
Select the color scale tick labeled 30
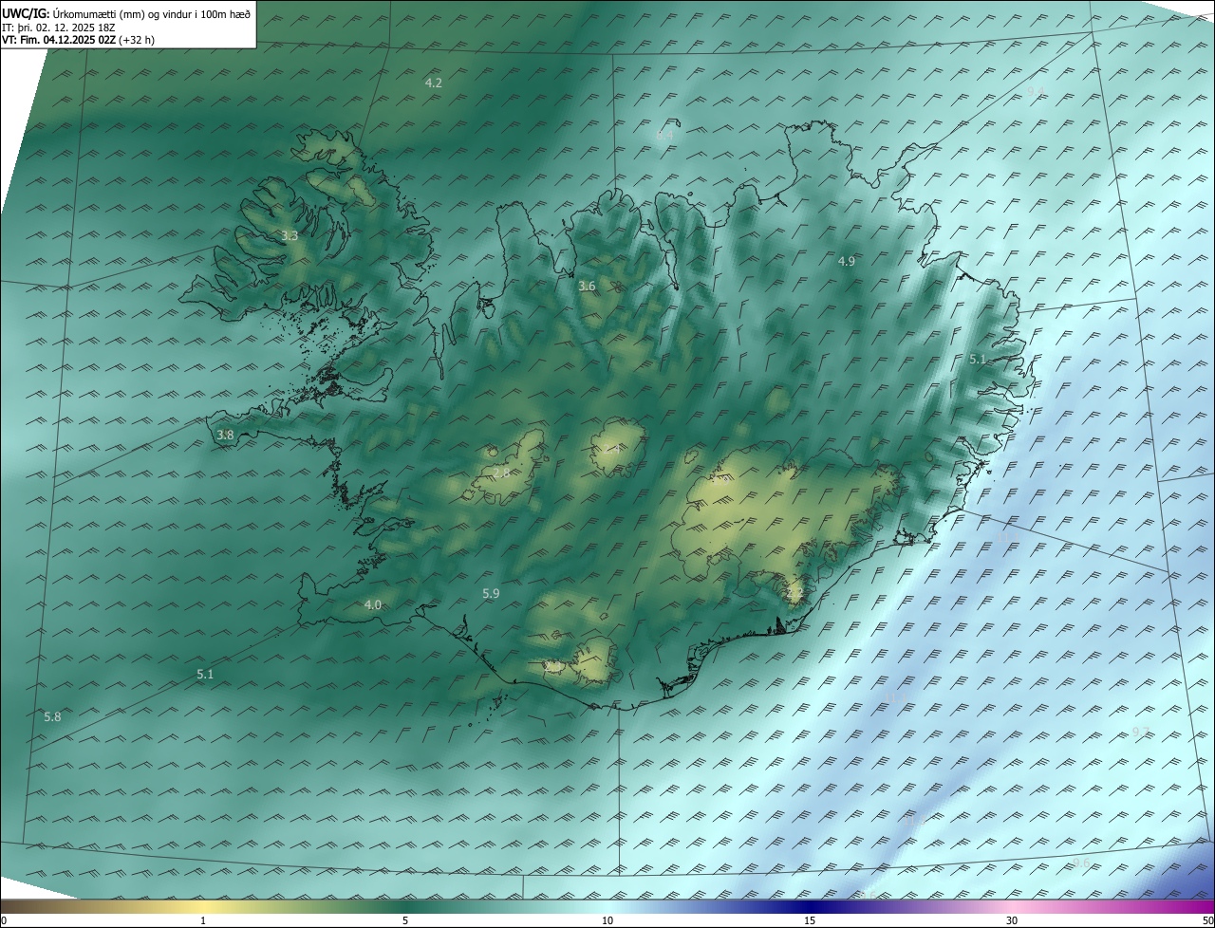coord(1012,920)
